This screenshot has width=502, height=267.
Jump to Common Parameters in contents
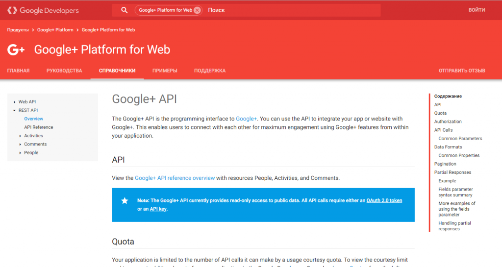pos(460,139)
